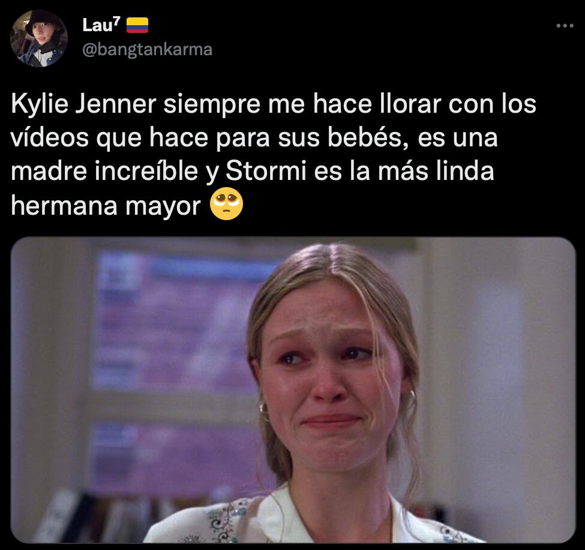Click the words 'Kylie Jenner' in the tweet
Screen dimensions: 585x550
pos(83,104)
